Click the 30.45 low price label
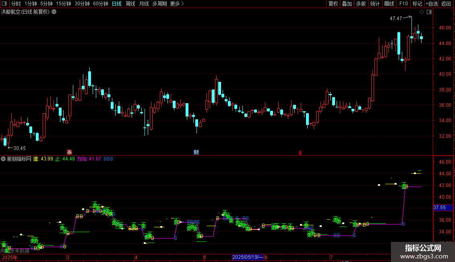Screen dimensions: 455x262 [19, 148]
